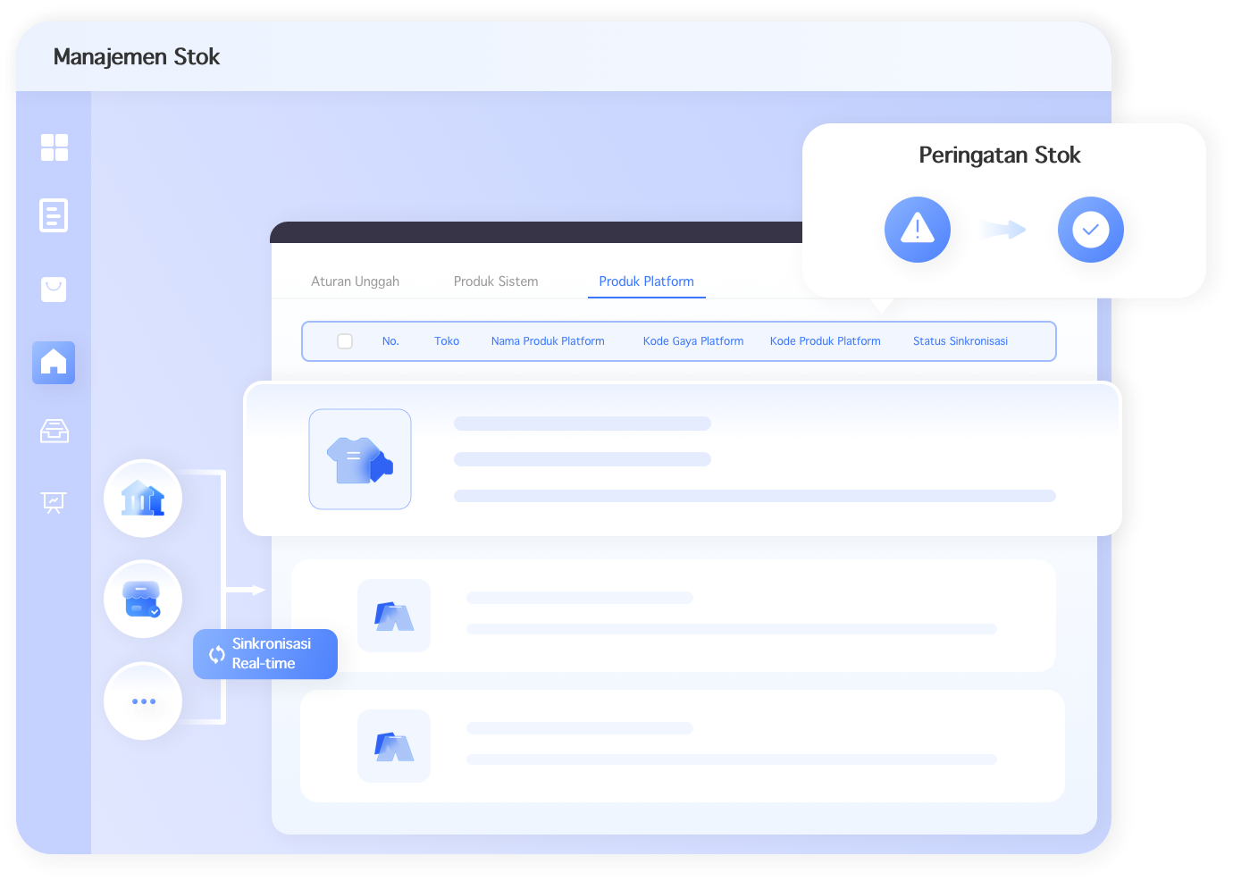Select the Produk Platform tab
The height and width of the screenshot is (881, 1233).
tap(647, 281)
